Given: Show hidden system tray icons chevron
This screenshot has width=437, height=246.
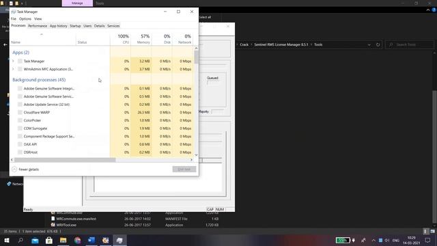Looking at the screenshot, I should click(373, 240).
